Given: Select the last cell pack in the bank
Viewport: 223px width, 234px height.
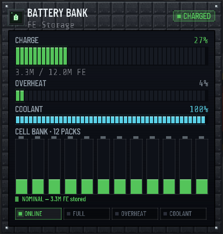Looking at the screenshot, I should (x=202, y=165).
